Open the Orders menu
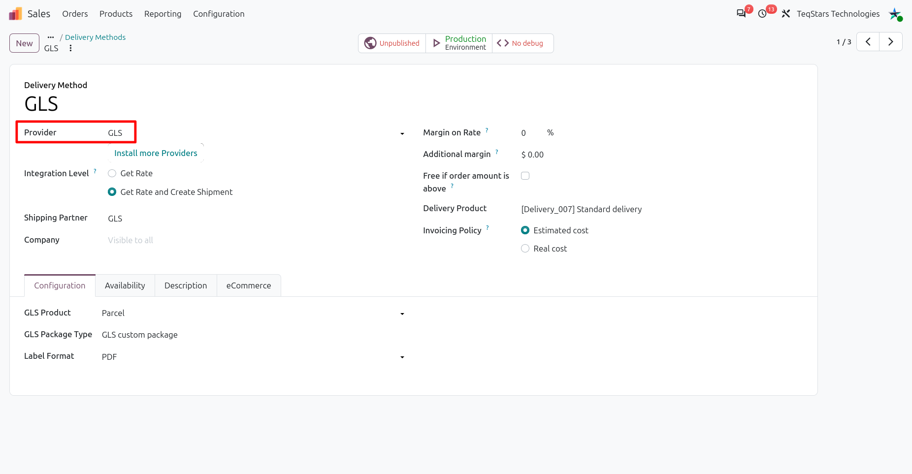Screen dimensions: 912x474 pyautogui.click(x=75, y=14)
